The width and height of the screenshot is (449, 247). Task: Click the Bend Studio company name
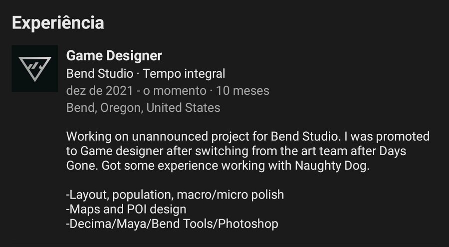[x=100, y=74]
